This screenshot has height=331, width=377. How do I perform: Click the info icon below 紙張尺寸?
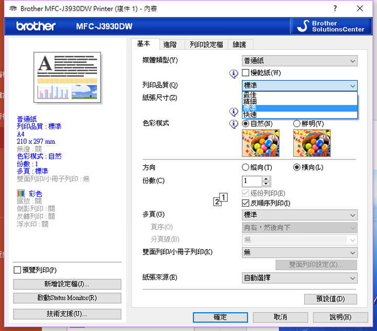[234, 112]
